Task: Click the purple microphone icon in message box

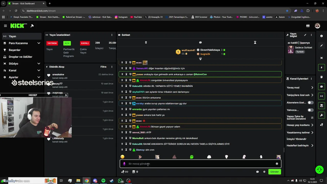Action: [124, 164]
